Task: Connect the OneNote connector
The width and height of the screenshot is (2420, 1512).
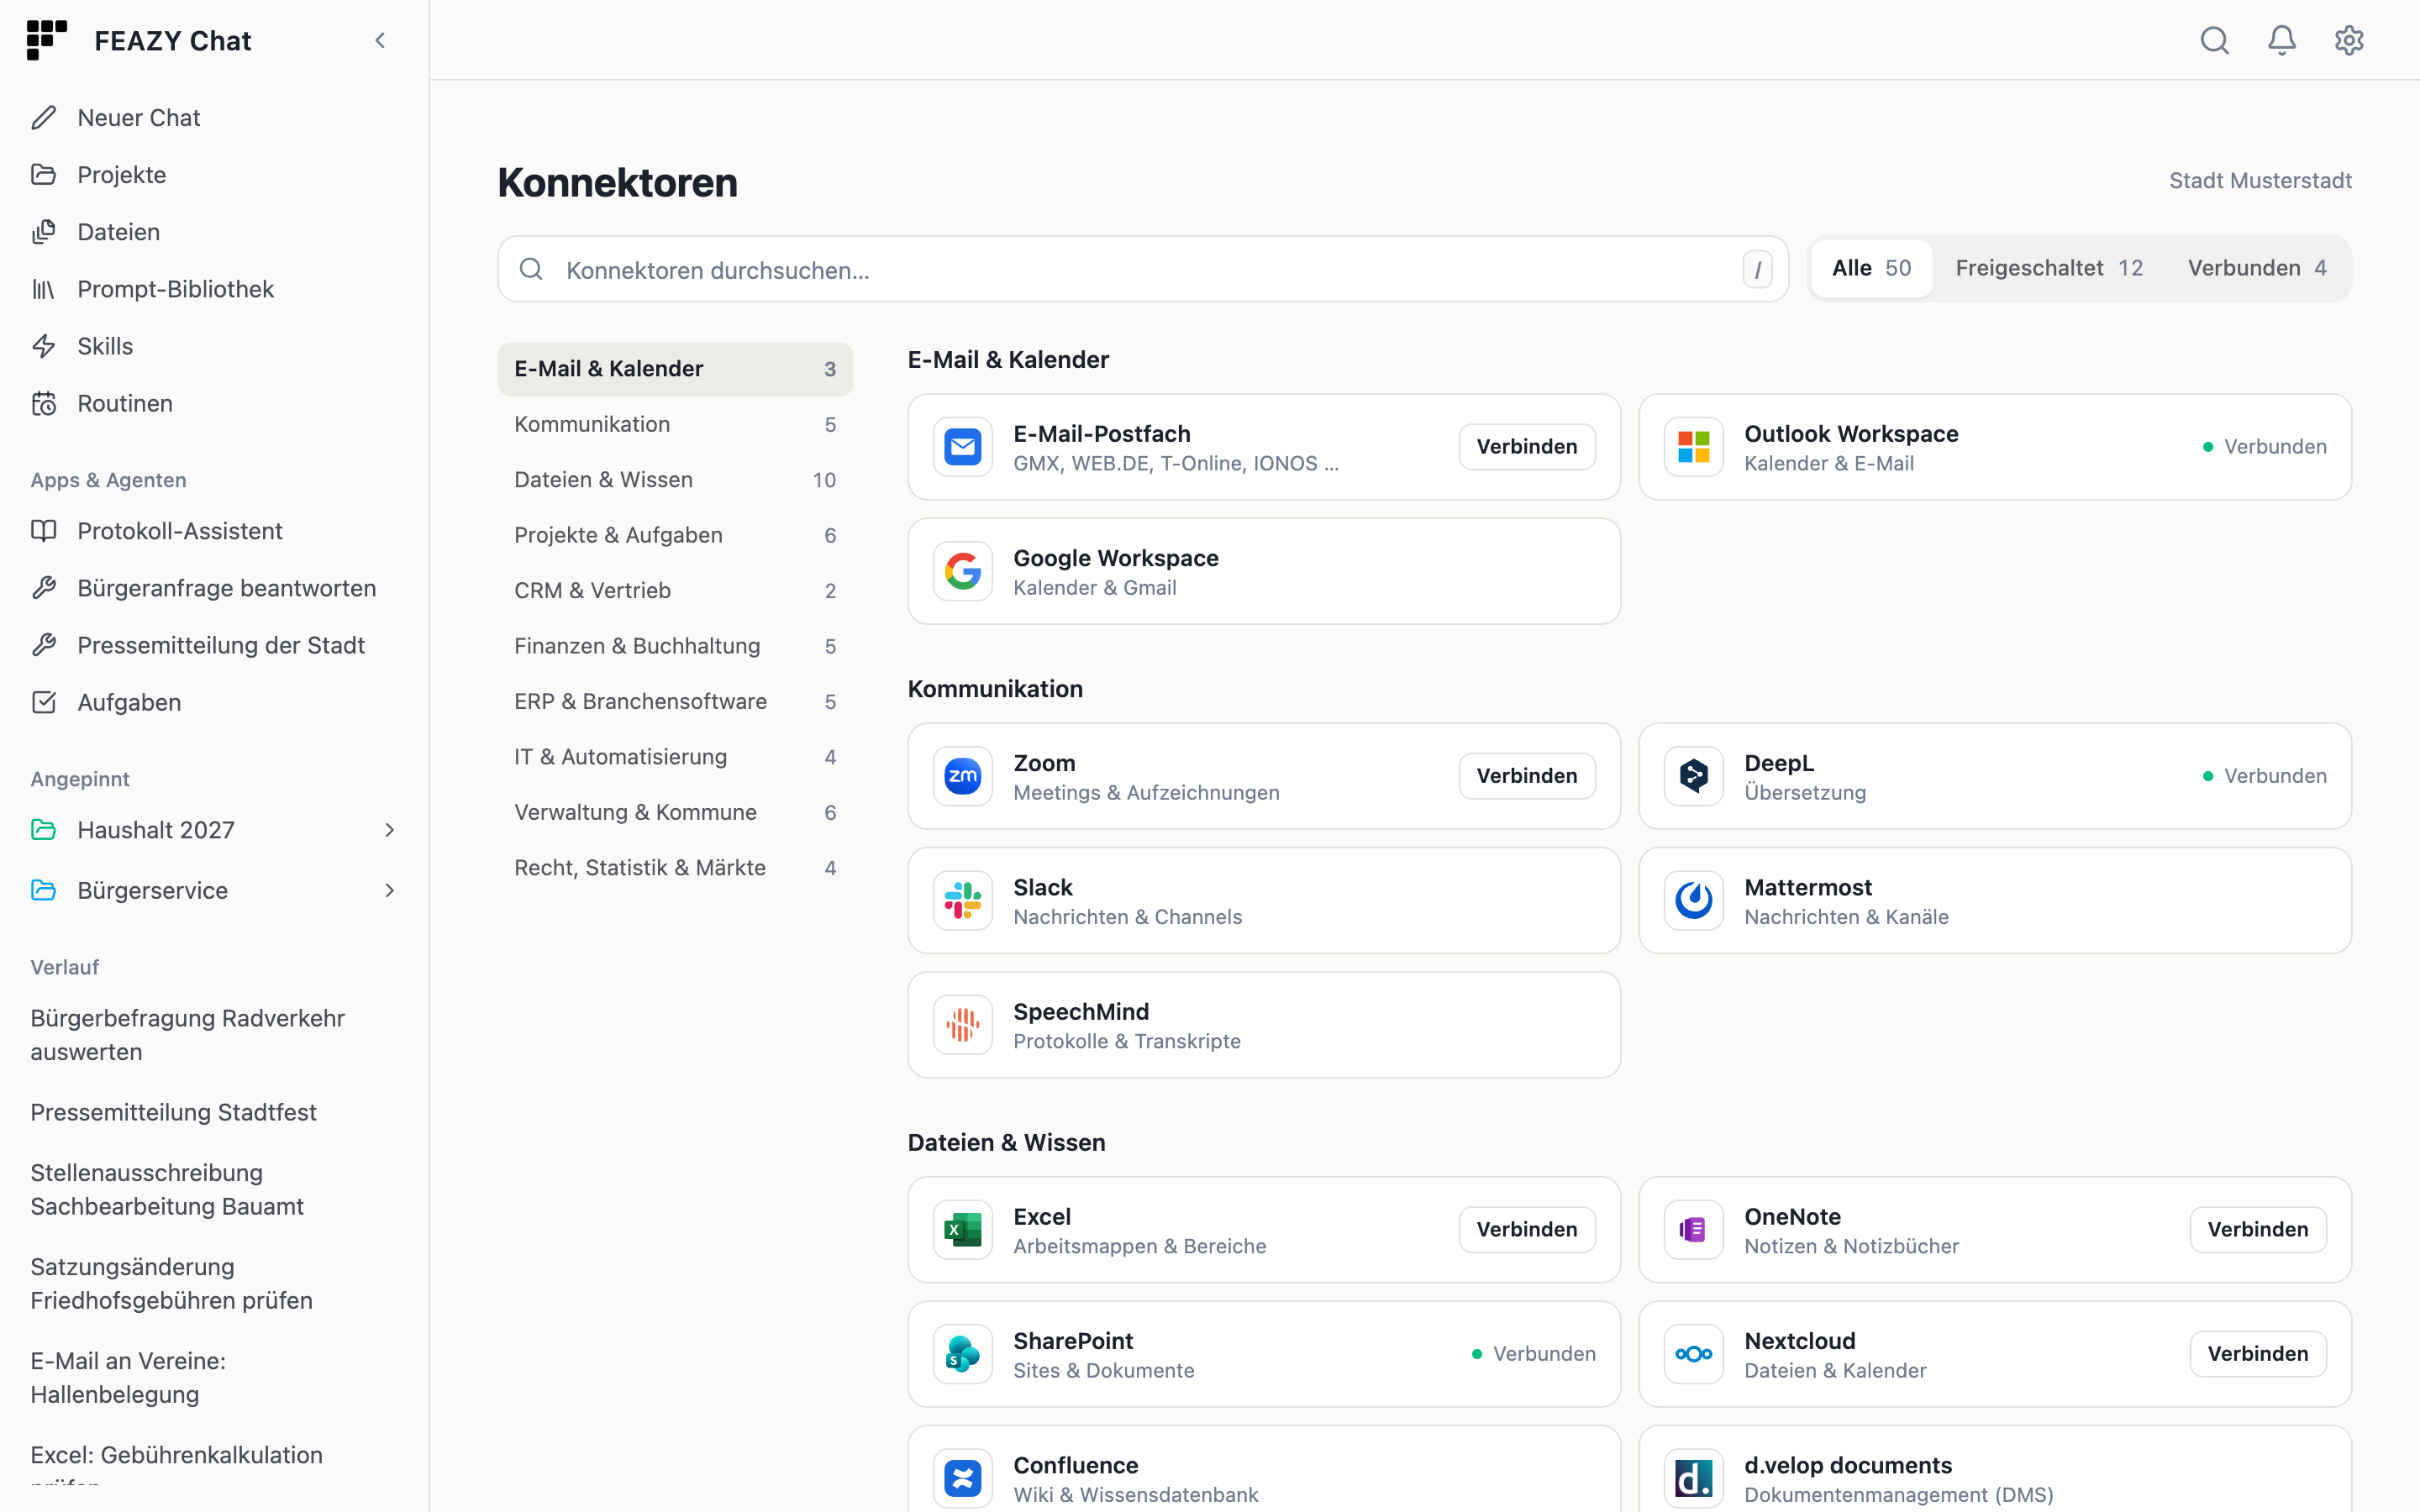Action: tap(2257, 1229)
